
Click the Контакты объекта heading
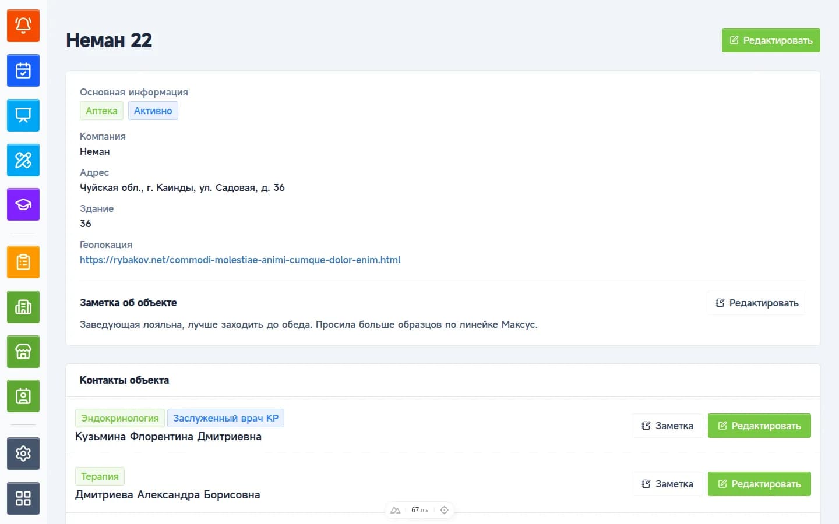(x=124, y=380)
